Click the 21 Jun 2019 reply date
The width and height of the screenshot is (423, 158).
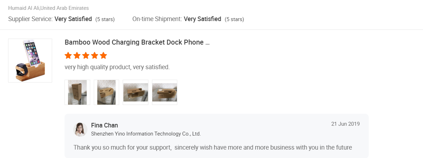click(345, 124)
